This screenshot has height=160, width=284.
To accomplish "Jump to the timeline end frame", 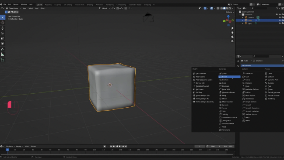I will pos(126,146).
